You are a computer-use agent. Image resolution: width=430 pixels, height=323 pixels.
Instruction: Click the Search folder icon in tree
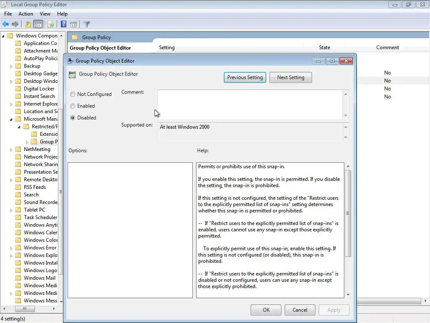tap(18, 195)
